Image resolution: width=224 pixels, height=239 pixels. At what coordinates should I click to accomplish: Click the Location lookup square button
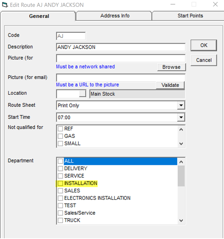82,94
